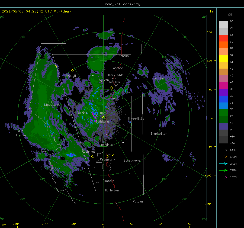Click the Limestone label
Viewport: 244px width, 228px height.
click(x=51, y=105)
